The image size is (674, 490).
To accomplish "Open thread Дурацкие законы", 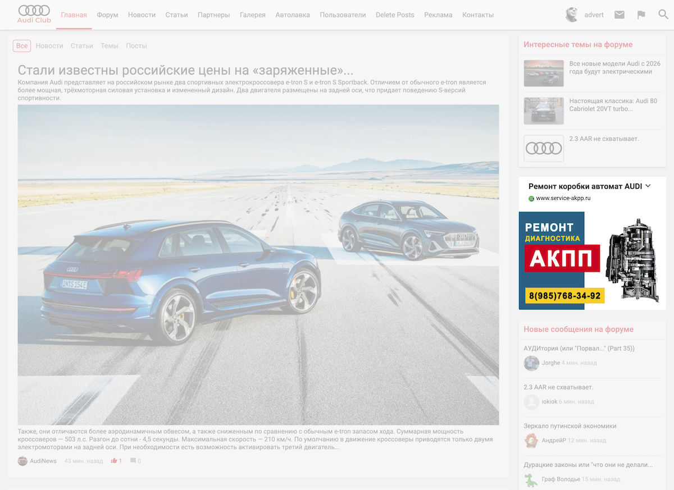I will coord(588,465).
